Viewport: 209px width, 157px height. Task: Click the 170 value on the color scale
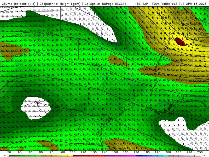[136, 152]
